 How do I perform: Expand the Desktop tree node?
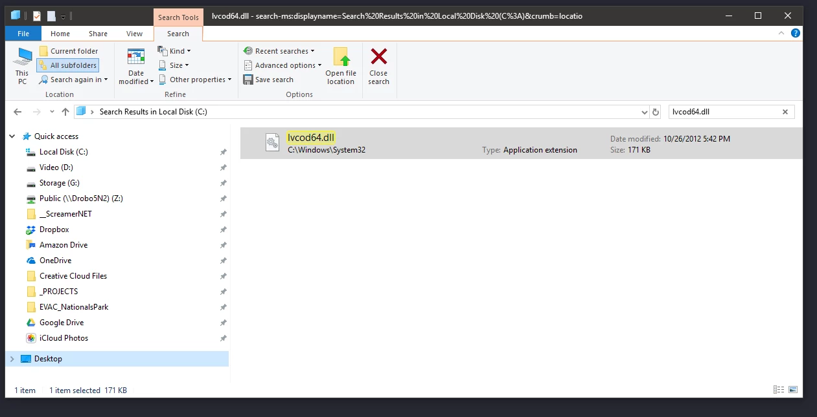pyautogui.click(x=12, y=359)
